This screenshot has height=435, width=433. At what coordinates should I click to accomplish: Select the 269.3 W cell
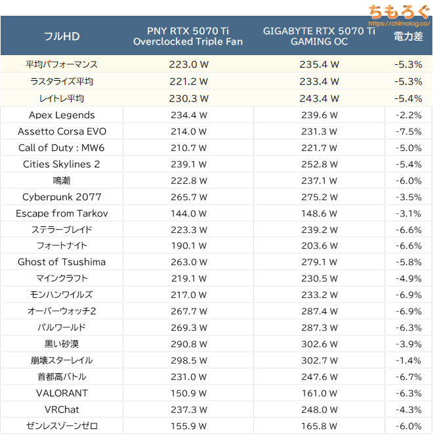[189, 327]
